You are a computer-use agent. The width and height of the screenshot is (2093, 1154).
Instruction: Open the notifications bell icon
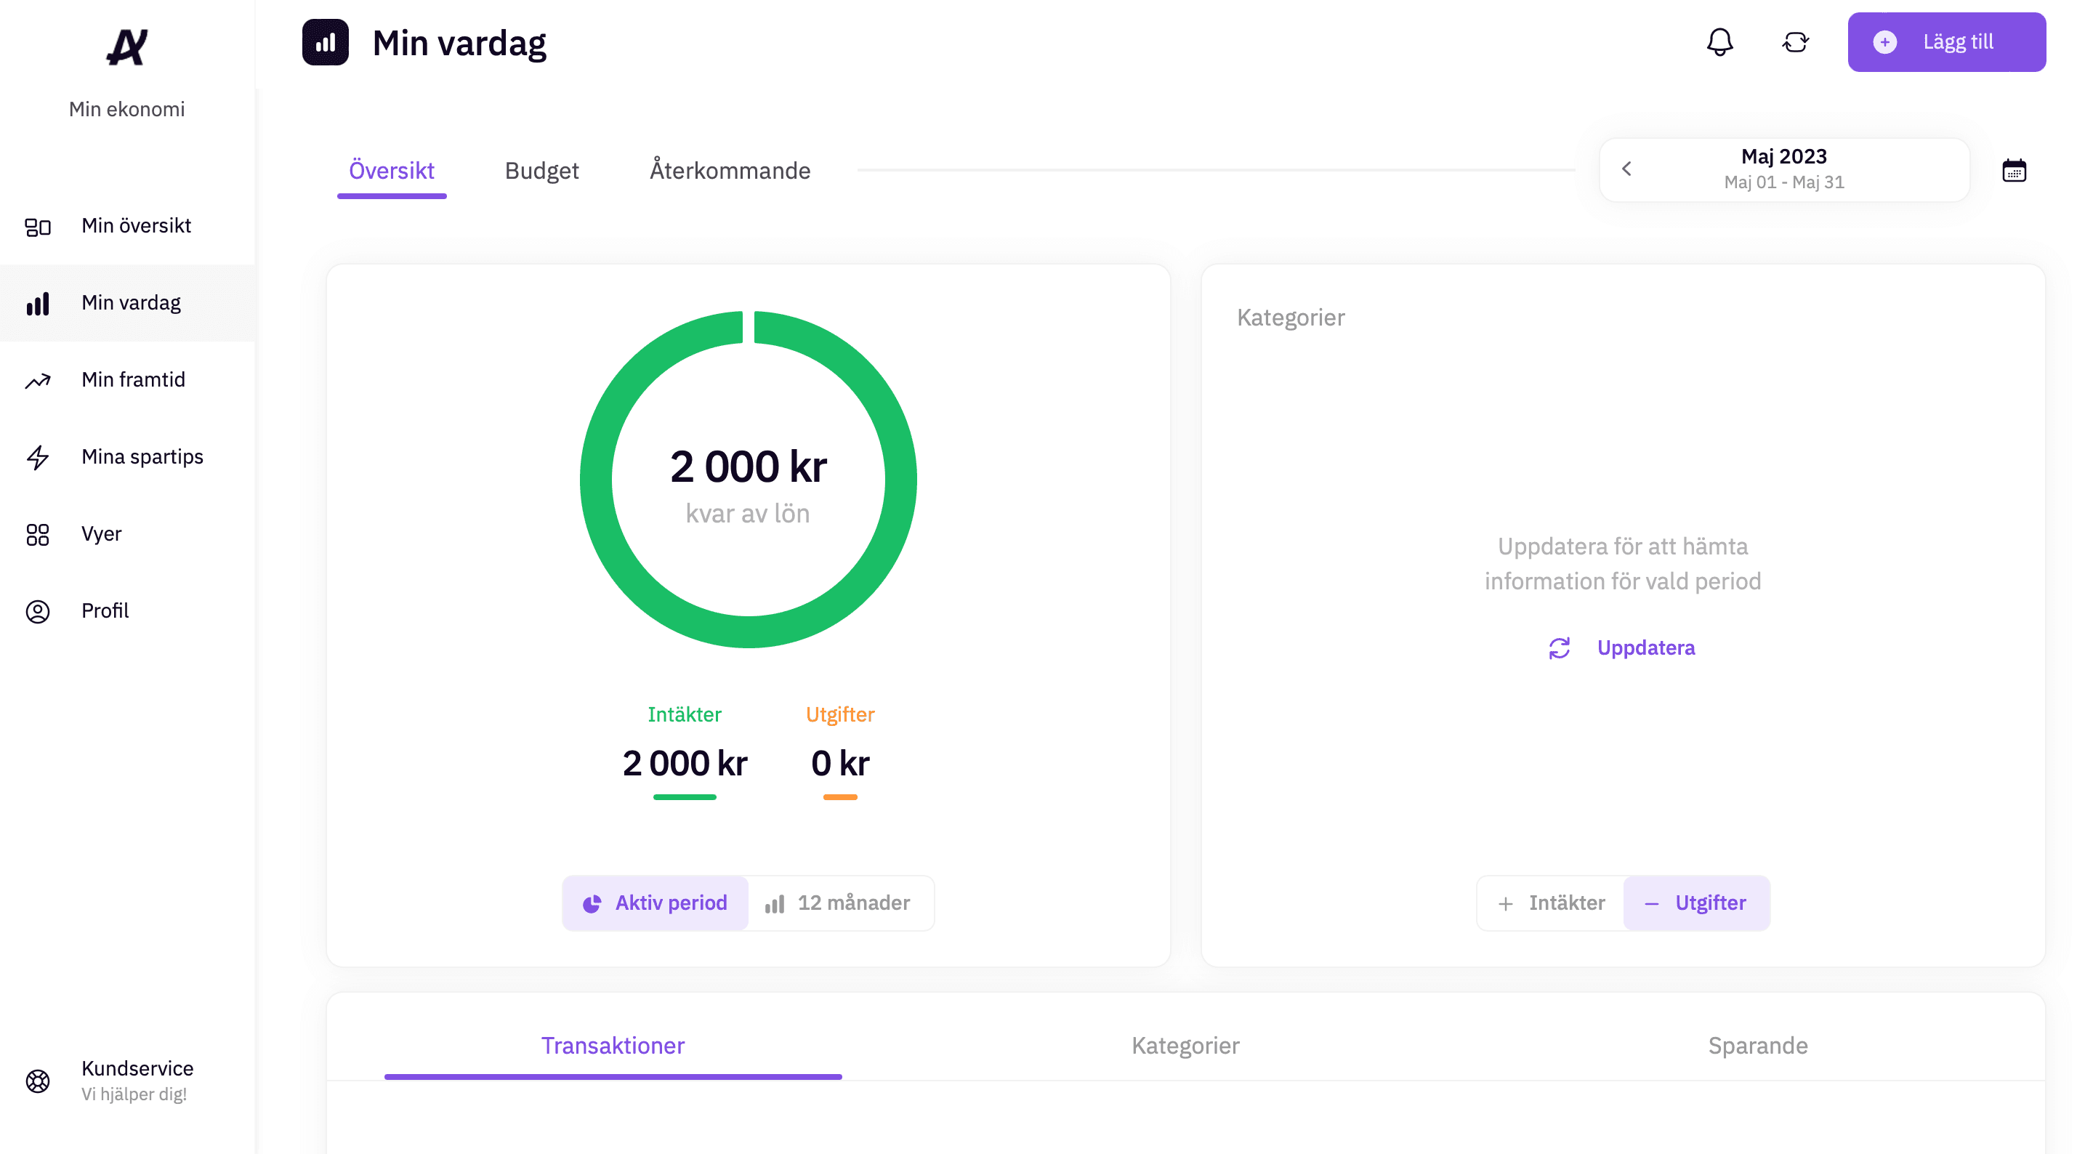tap(1719, 42)
